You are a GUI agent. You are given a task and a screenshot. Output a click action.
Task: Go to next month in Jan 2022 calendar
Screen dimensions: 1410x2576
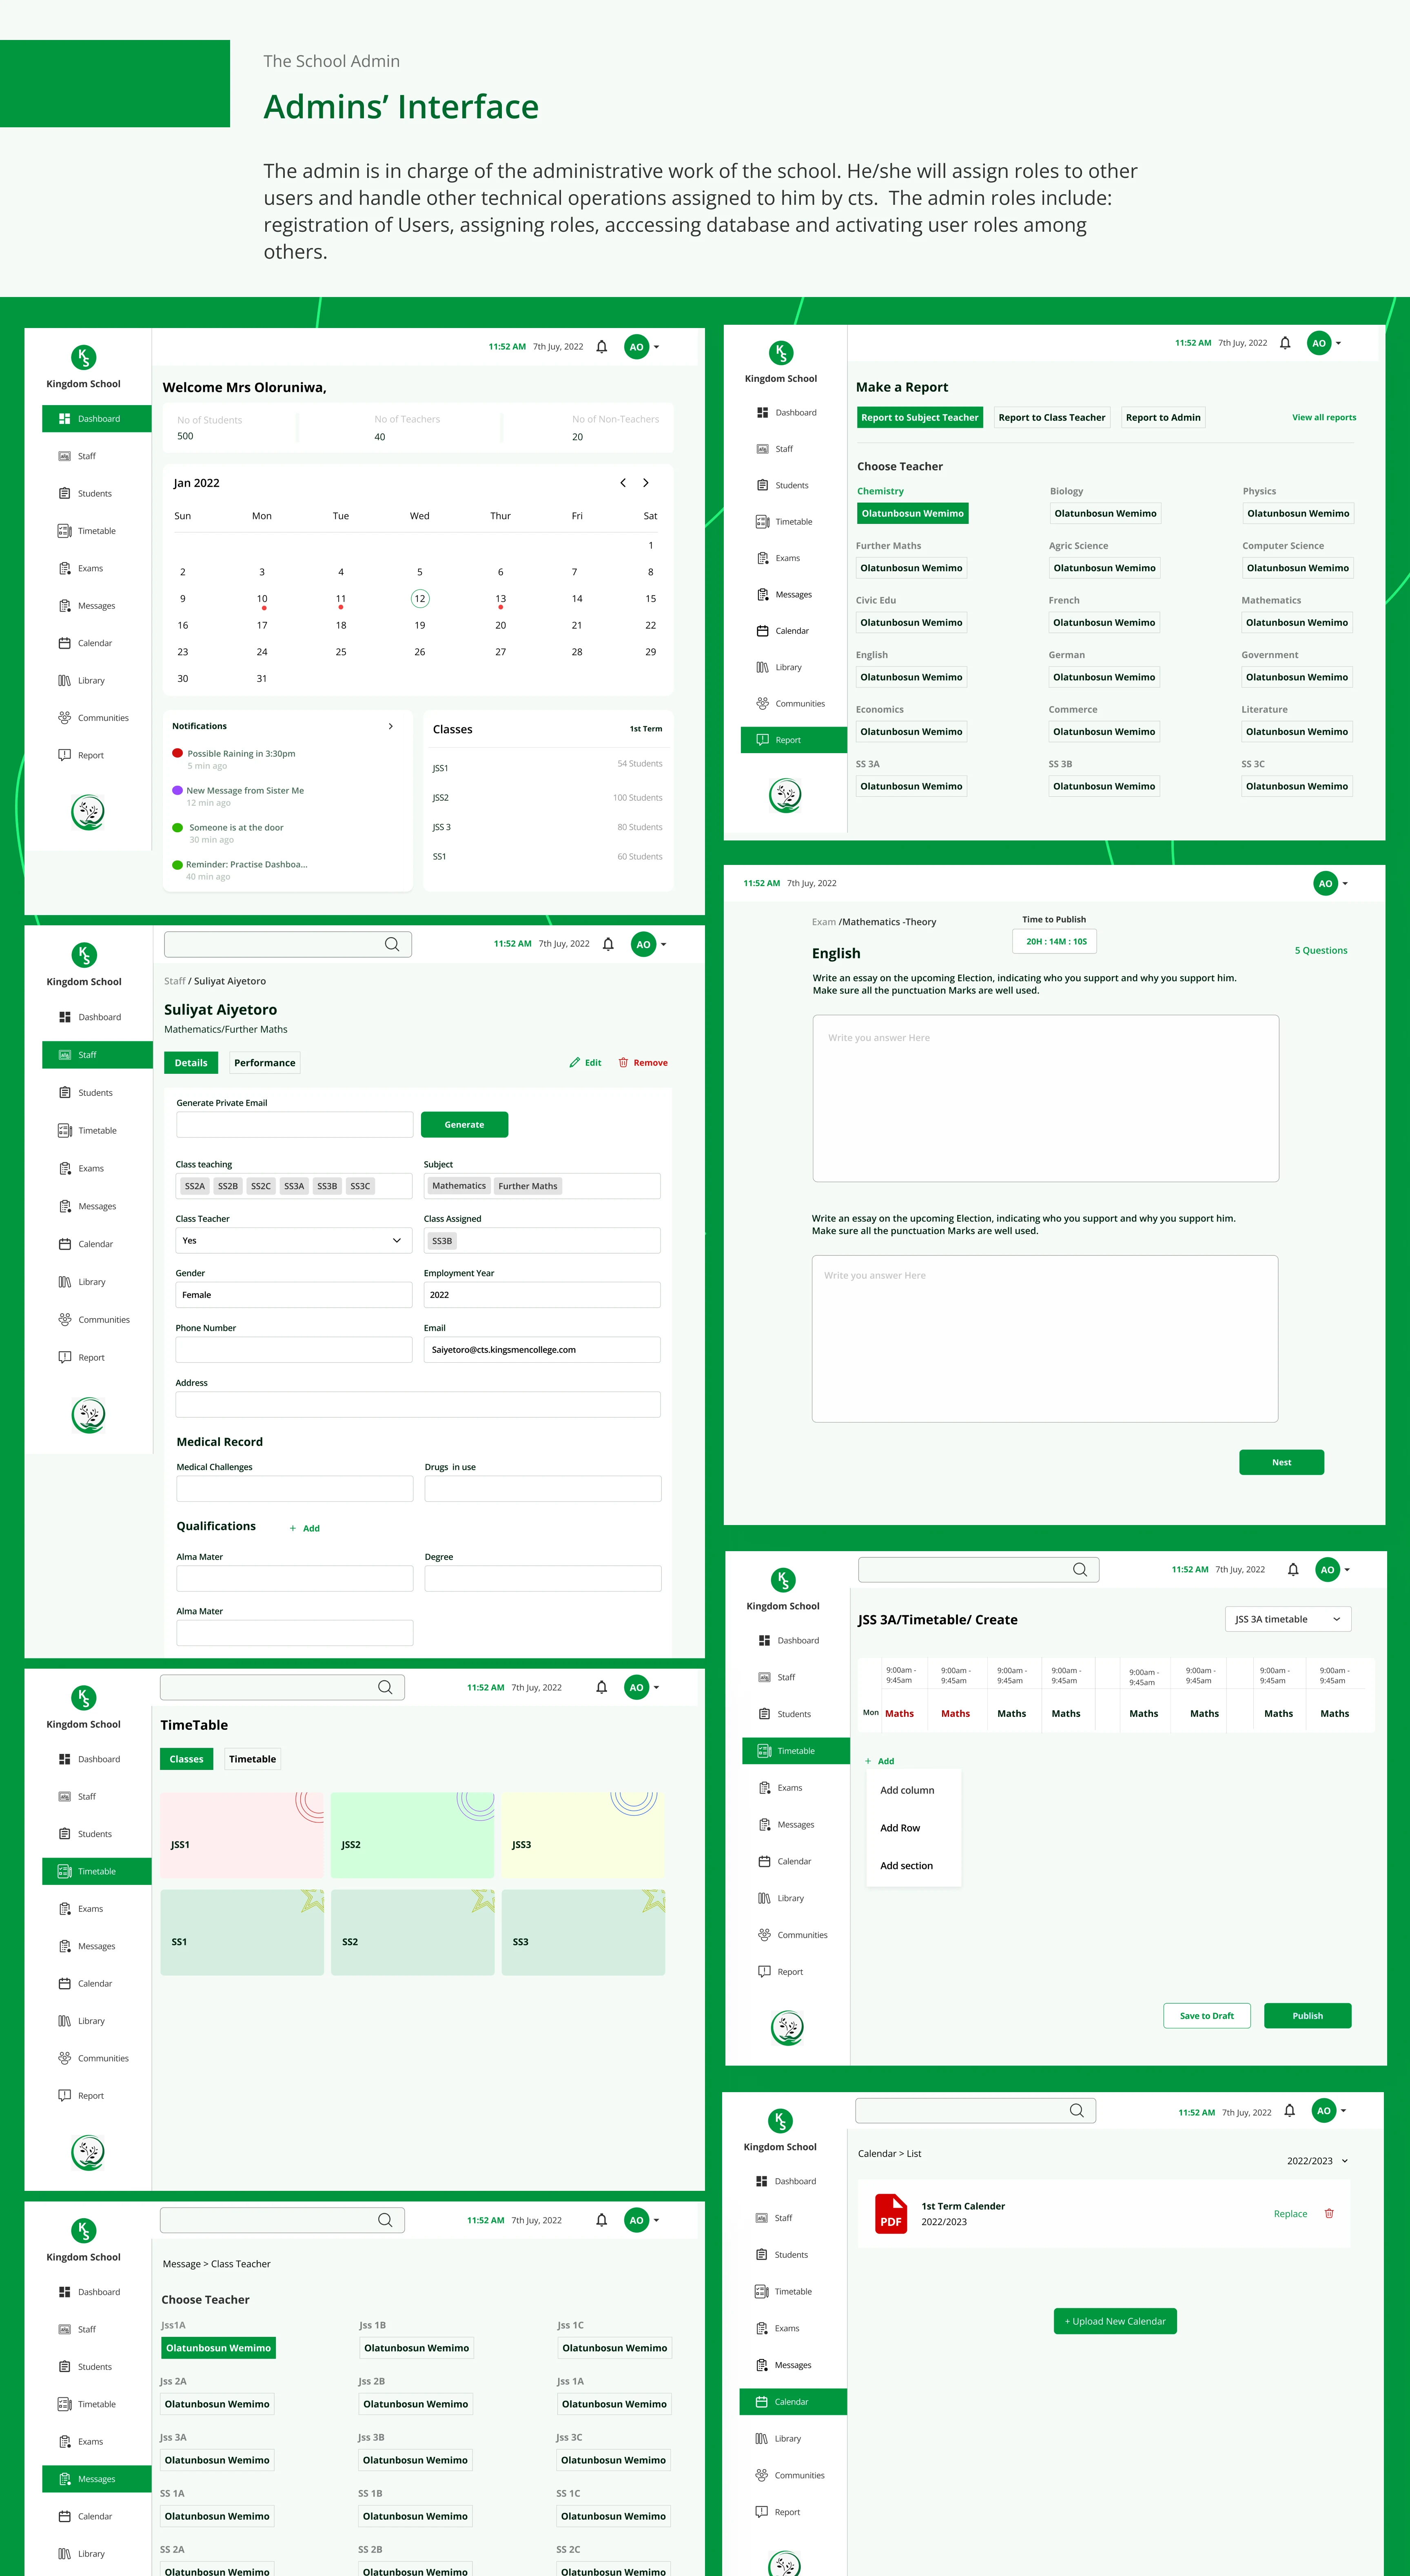[x=646, y=483]
